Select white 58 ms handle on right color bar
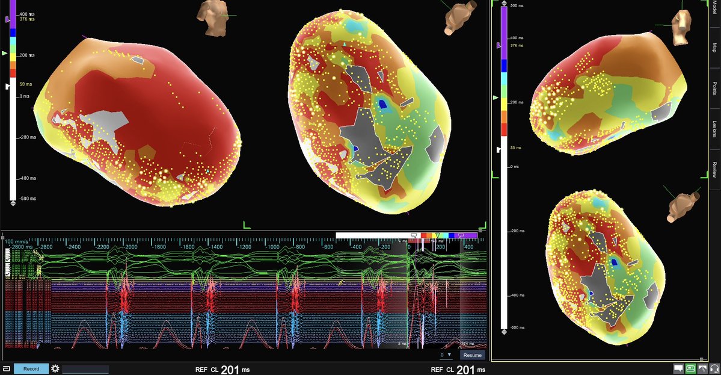The height and width of the screenshot is (375, 721). click(499, 149)
